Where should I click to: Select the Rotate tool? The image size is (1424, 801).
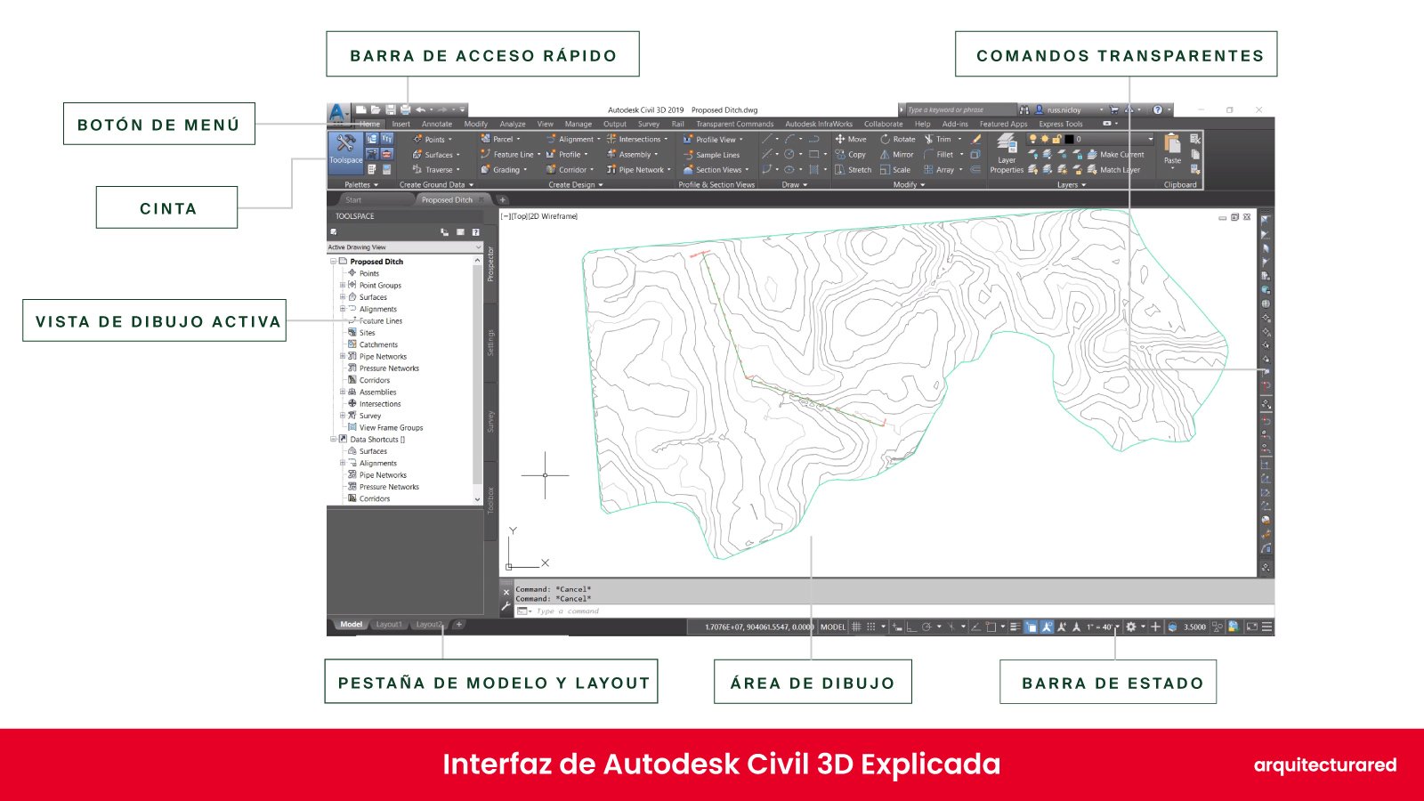(898, 139)
